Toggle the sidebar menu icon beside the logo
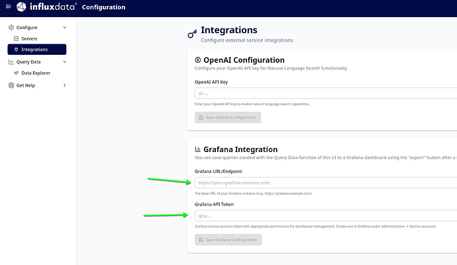Viewport: 457px width, 265px height. (x=8, y=7)
